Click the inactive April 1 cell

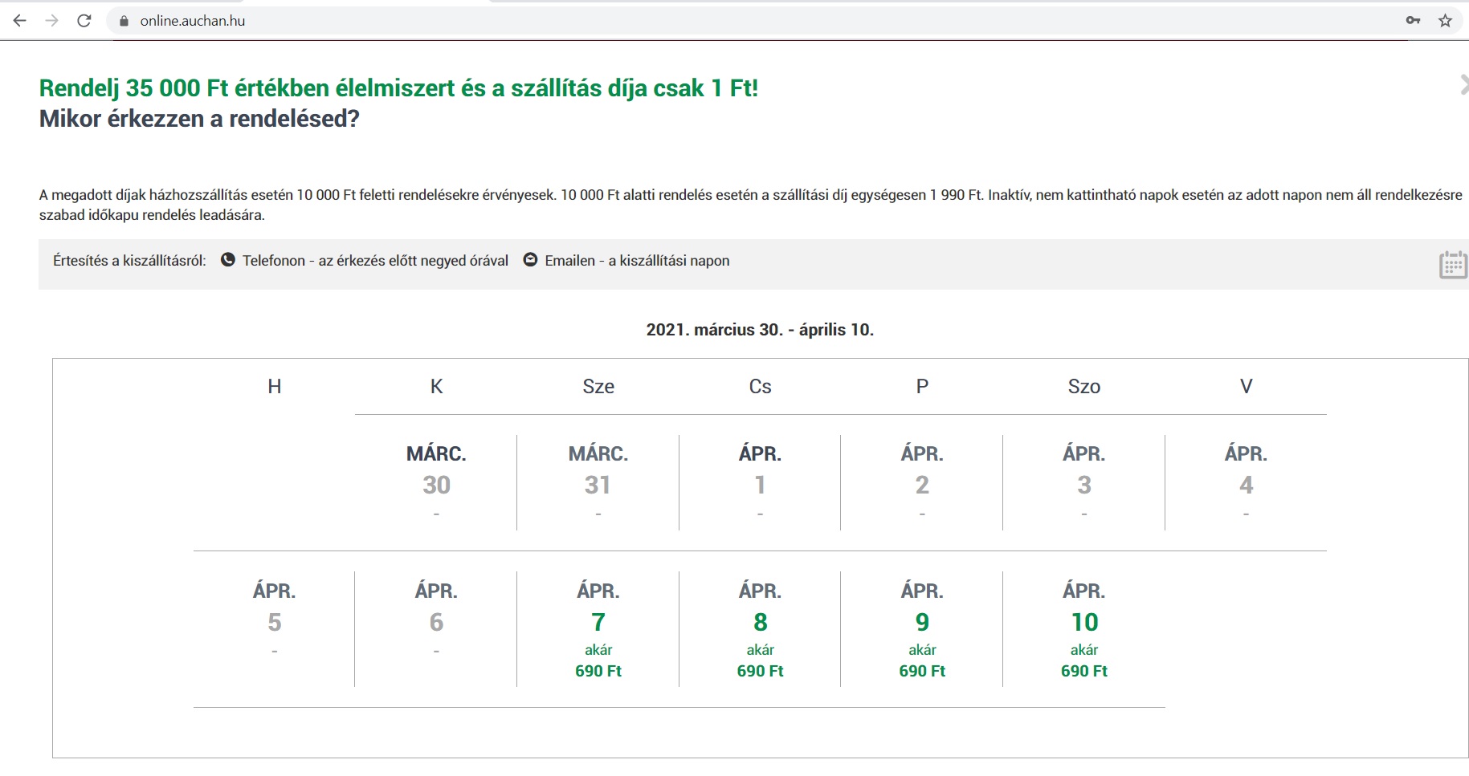pyautogui.click(x=760, y=483)
